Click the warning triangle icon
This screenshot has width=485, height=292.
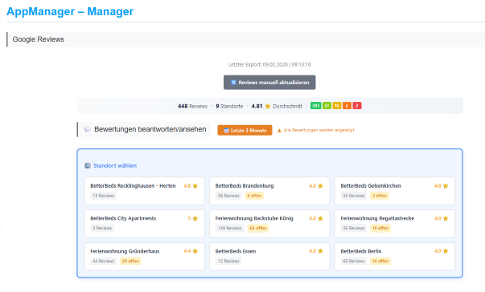pyautogui.click(x=279, y=130)
